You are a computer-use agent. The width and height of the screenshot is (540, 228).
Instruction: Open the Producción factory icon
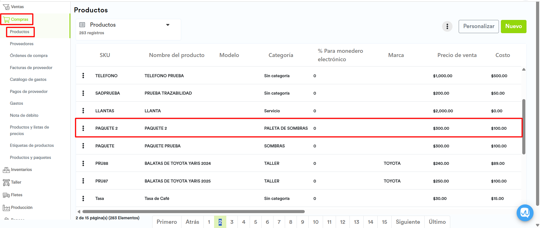coord(6,208)
